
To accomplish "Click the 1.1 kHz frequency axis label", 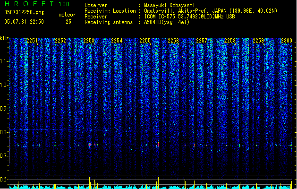I will point(4,61).
